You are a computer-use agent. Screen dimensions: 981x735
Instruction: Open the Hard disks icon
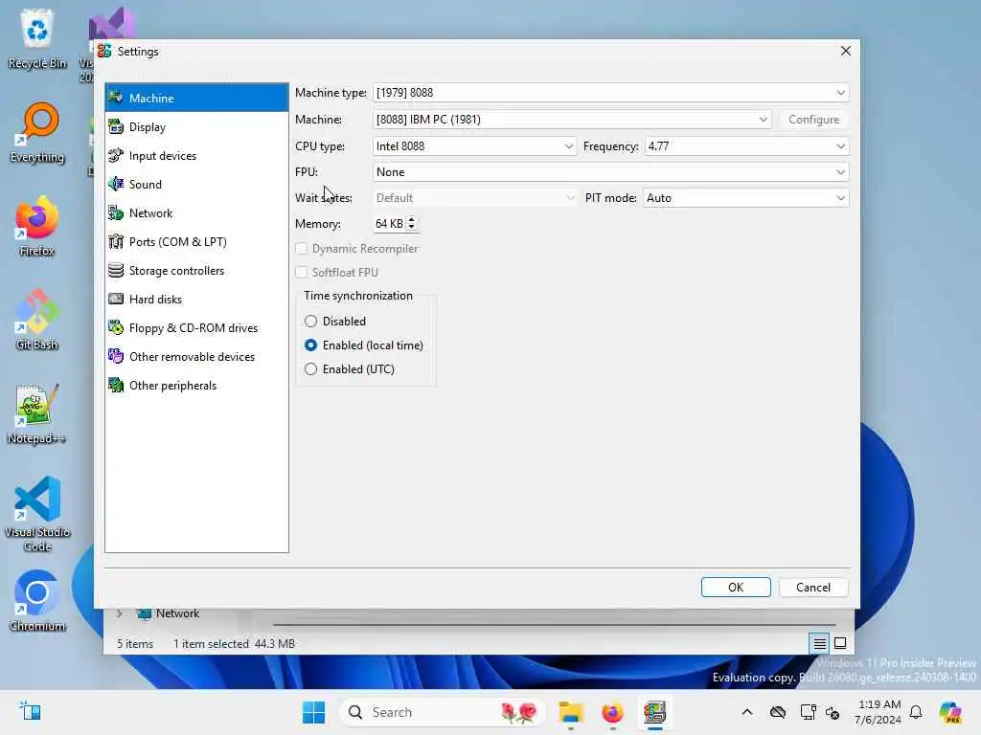[116, 299]
